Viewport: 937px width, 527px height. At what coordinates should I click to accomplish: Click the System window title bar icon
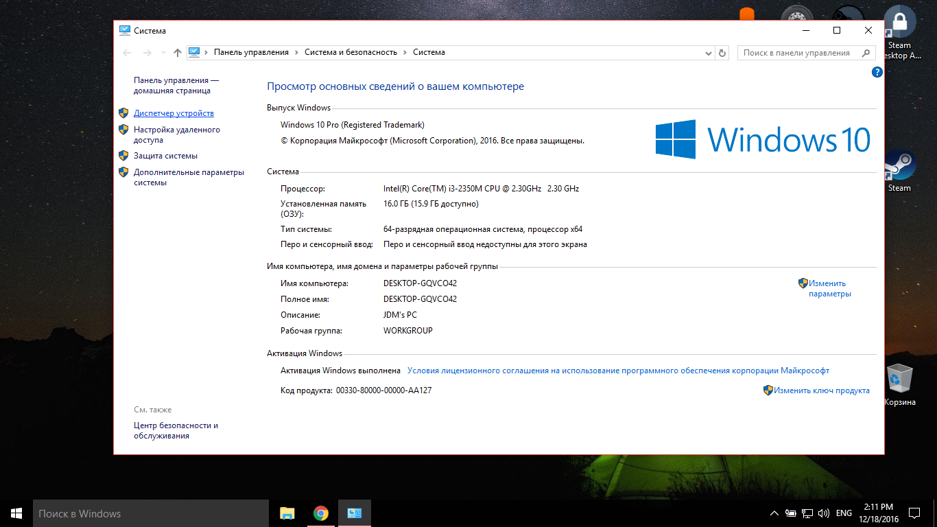point(124,30)
